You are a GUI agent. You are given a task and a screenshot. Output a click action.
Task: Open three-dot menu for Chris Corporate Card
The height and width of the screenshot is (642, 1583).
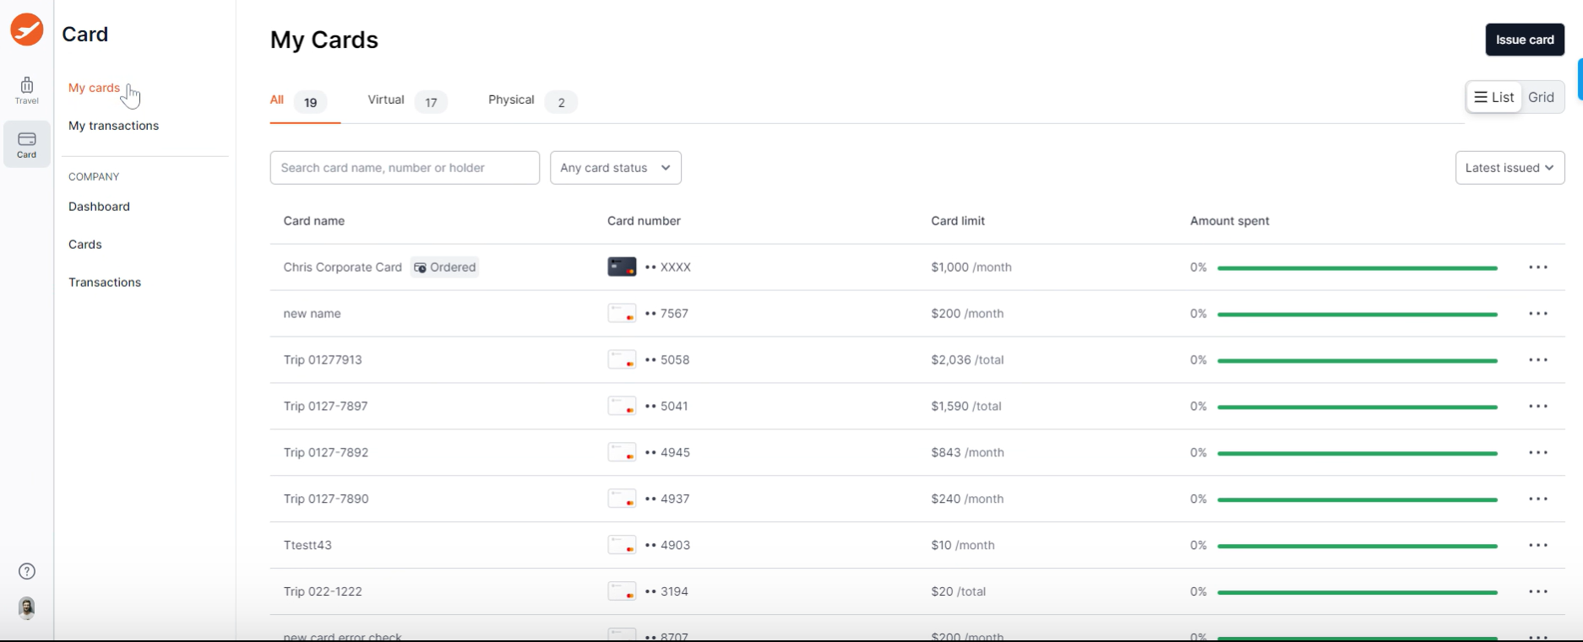(x=1537, y=267)
